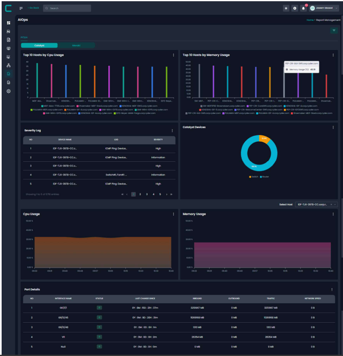Select the AIOps tab
The image size is (343, 356).
[24, 37]
